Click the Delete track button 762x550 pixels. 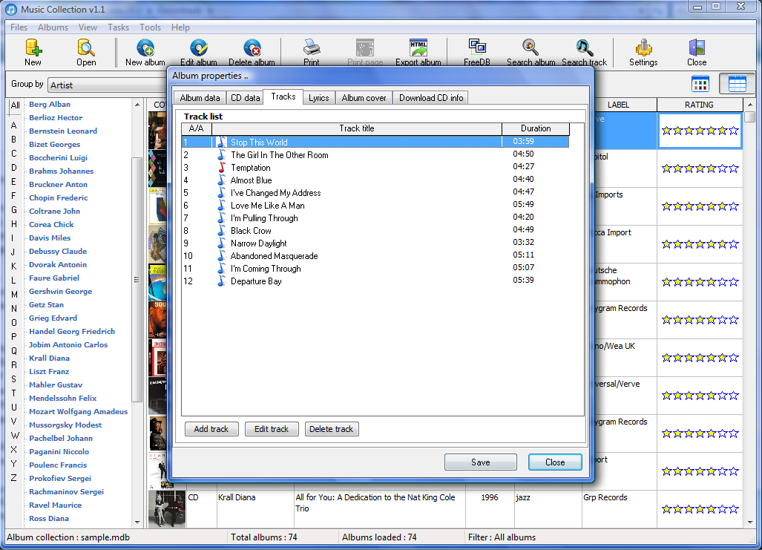click(332, 429)
